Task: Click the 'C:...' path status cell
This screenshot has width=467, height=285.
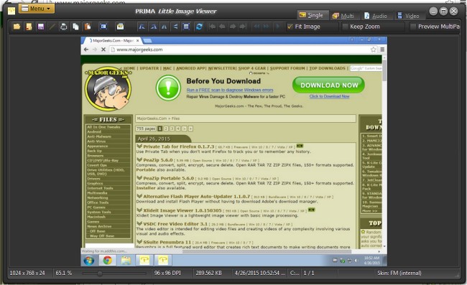Action: point(295,273)
